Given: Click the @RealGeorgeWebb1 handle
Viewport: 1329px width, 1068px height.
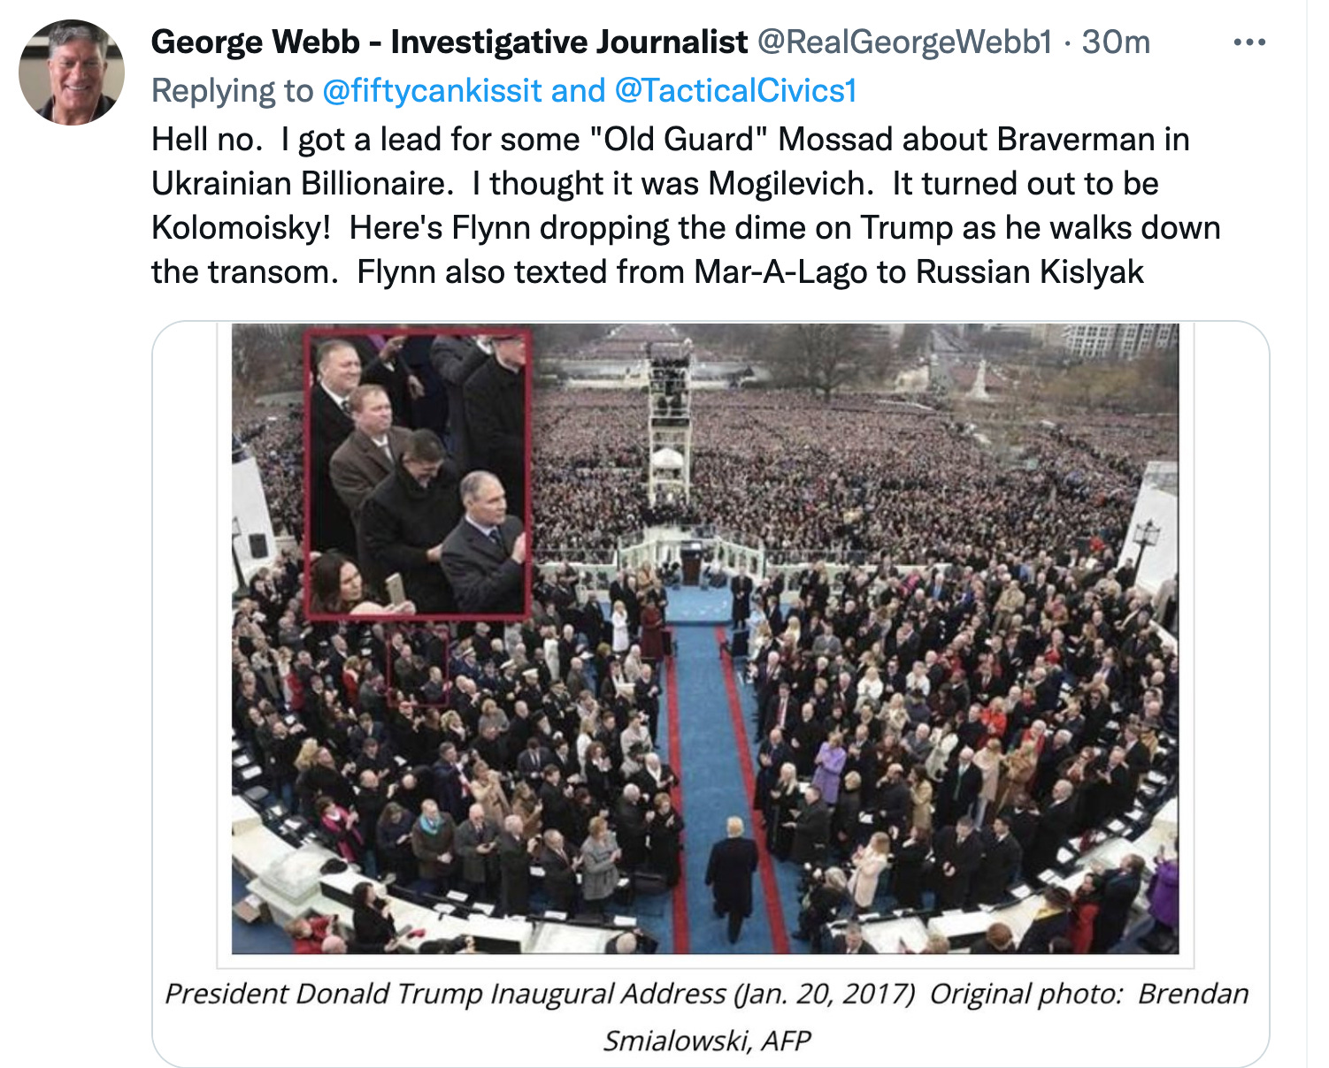Looking at the screenshot, I should (x=904, y=42).
